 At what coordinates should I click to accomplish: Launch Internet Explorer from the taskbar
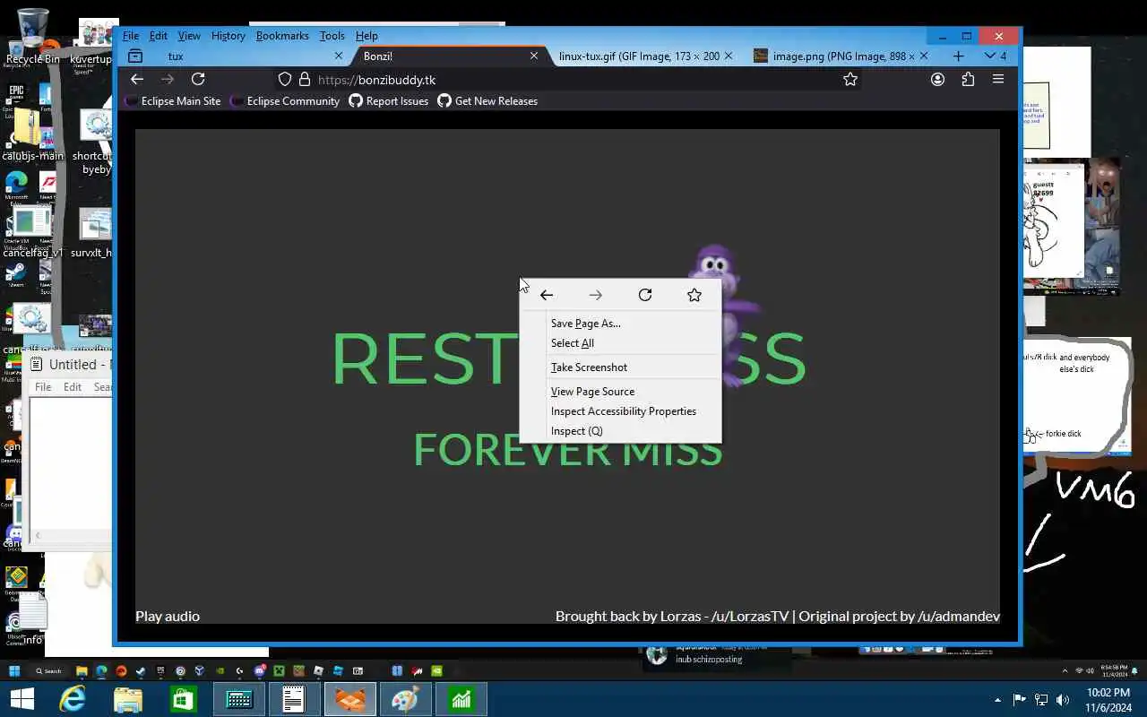point(73,699)
